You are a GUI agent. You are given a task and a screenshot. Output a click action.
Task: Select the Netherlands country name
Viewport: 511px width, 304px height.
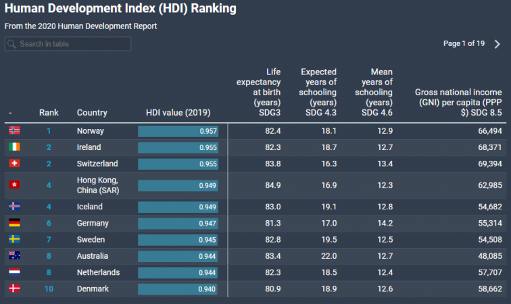tap(98, 272)
